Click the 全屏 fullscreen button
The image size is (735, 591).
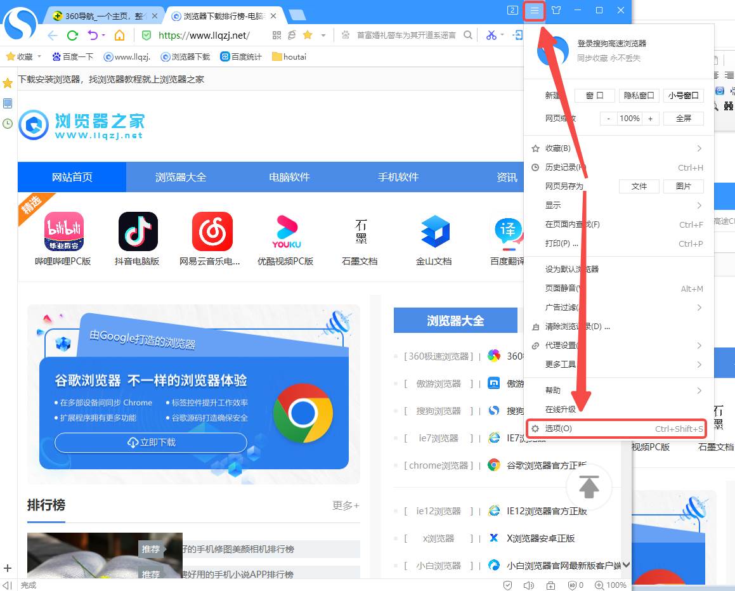(684, 118)
